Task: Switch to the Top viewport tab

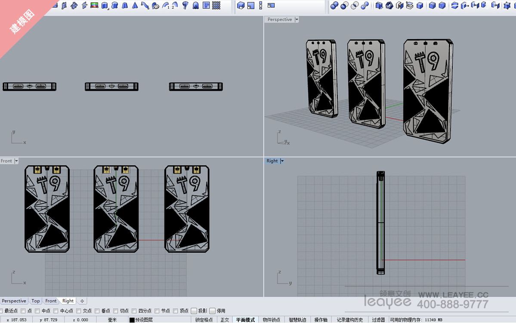Action: [x=35, y=301]
